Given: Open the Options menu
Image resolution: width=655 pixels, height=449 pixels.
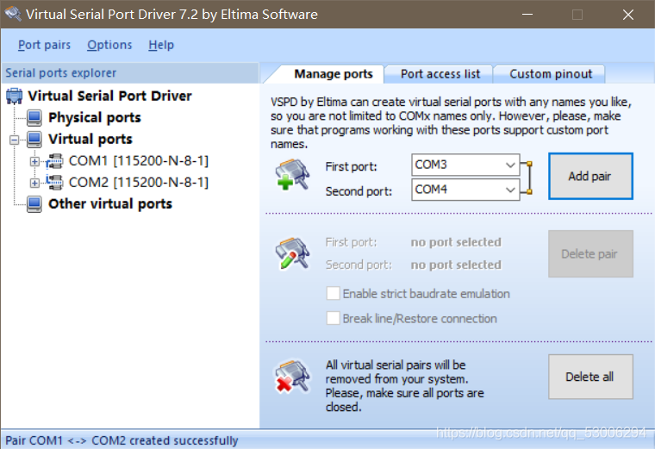Looking at the screenshot, I should click(109, 45).
